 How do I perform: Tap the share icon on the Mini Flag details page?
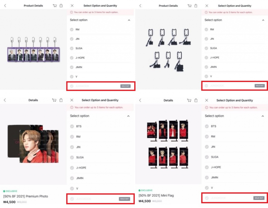tap(196, 100)
